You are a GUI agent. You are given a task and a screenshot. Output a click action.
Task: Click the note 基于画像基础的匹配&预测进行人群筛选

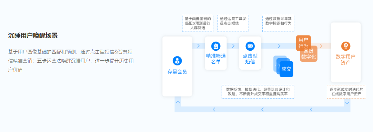point(198,23)
